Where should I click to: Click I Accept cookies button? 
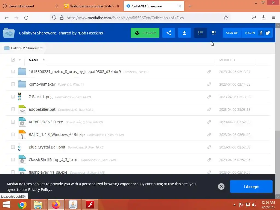pyautogui.click(x=251, y=186)
